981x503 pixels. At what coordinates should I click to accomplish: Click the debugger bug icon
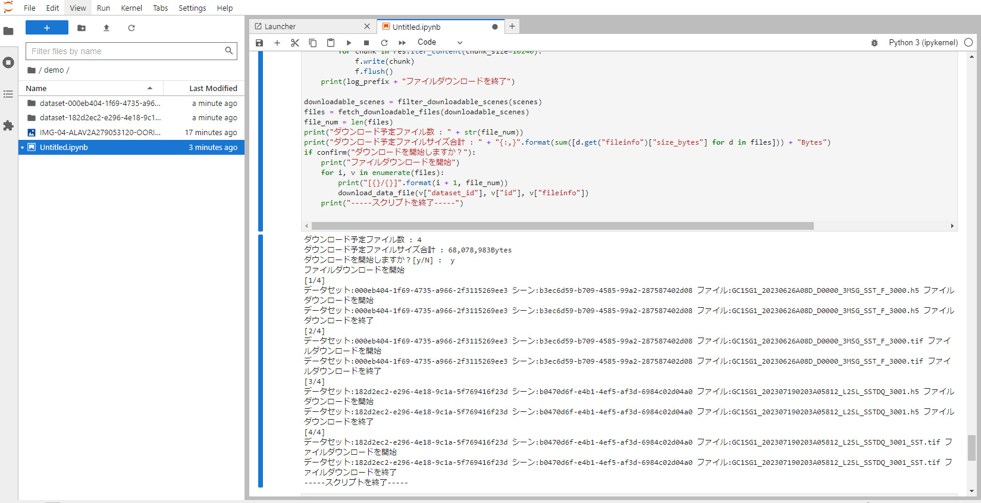pyautogui.click(x=875, y=43)
